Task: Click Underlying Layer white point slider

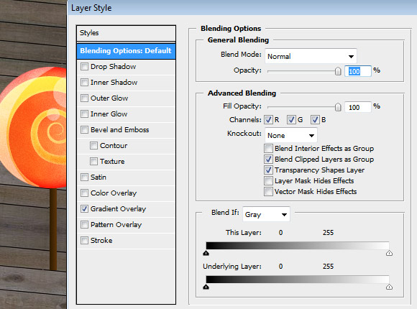Action: click(x=389, y=287)
